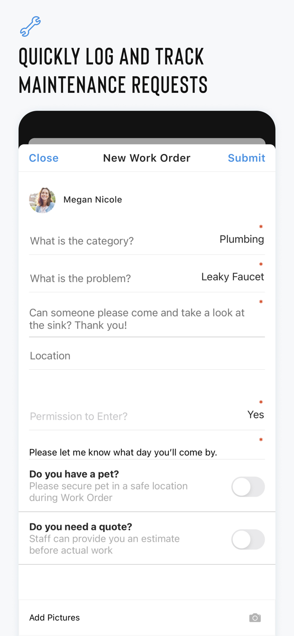Click the quote toggle's slider knob
Screen dimensions: 294x636
(241, 539)
